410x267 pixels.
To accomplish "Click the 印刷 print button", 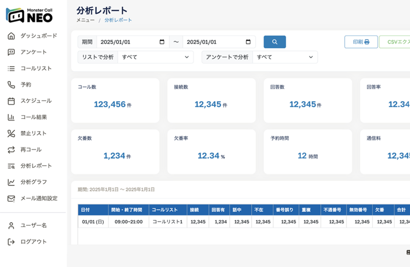I will 361,42.
